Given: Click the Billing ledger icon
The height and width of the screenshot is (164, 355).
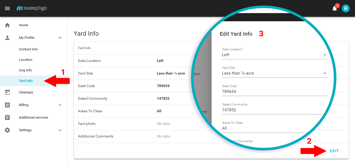Looking at the screenshot, I should tap(7, 105).
